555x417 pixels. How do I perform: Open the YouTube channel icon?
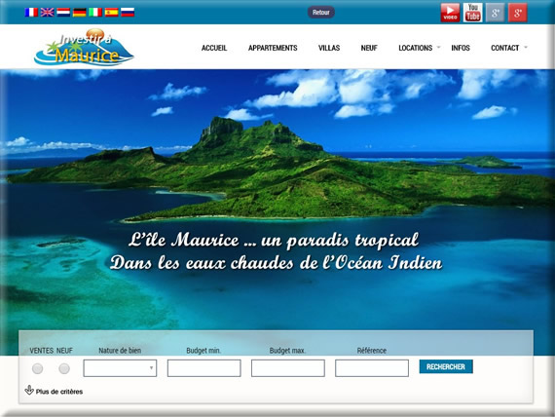pyautogui.click(x=472, y=13)
